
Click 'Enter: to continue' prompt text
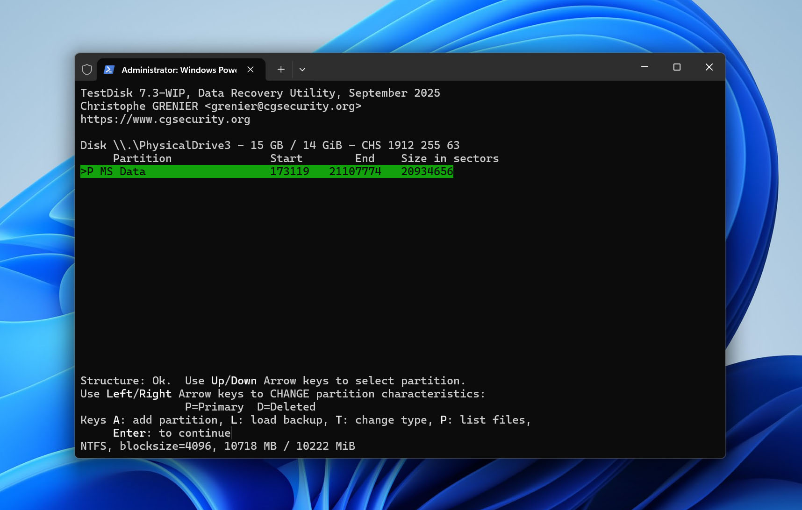click(x=172, y=433)
